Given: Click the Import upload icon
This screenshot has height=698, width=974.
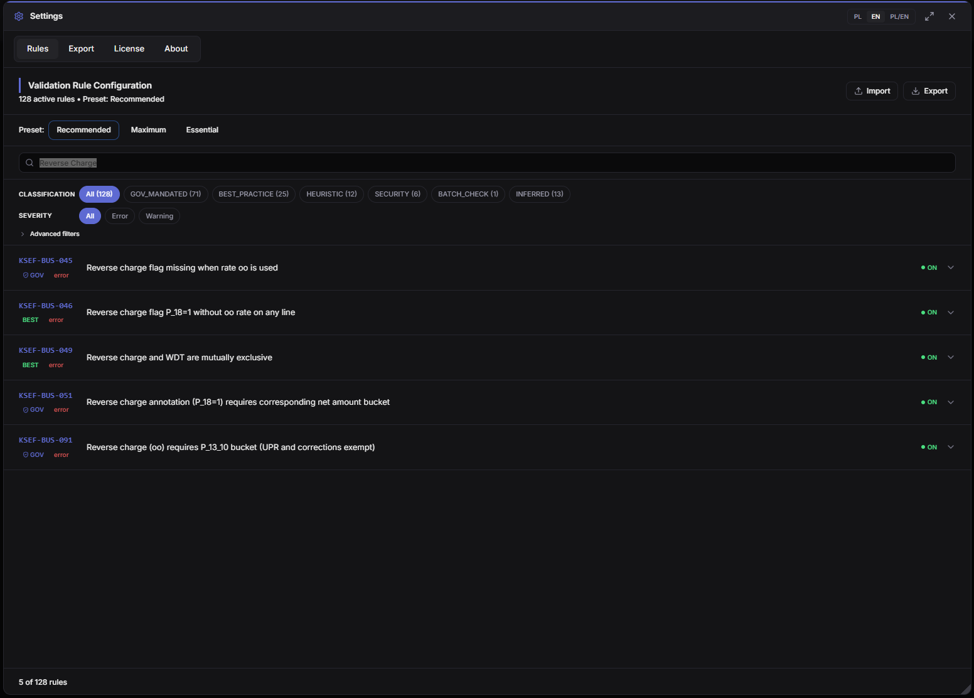Looking at the screenshot, I should point(859,91).
